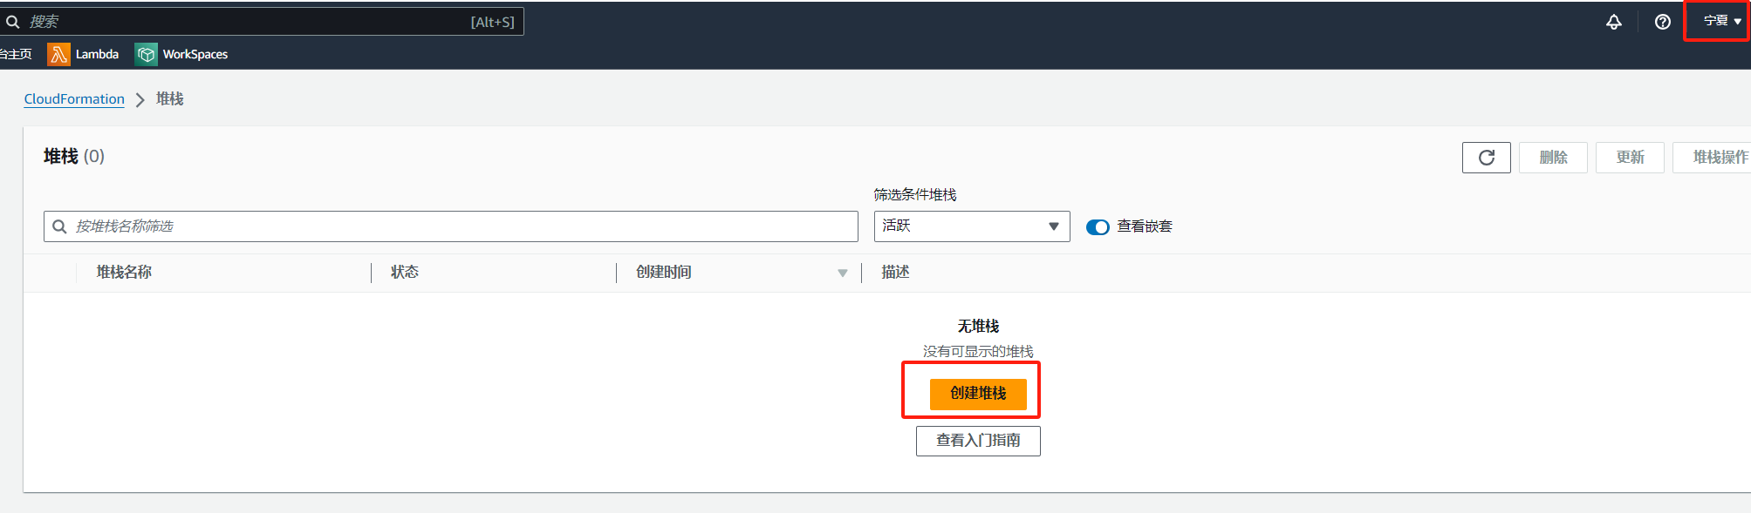Click the 查看入门指南 button
This screenshot has width=1751, height=513.
pyautogui.click(x=978, y=441)
